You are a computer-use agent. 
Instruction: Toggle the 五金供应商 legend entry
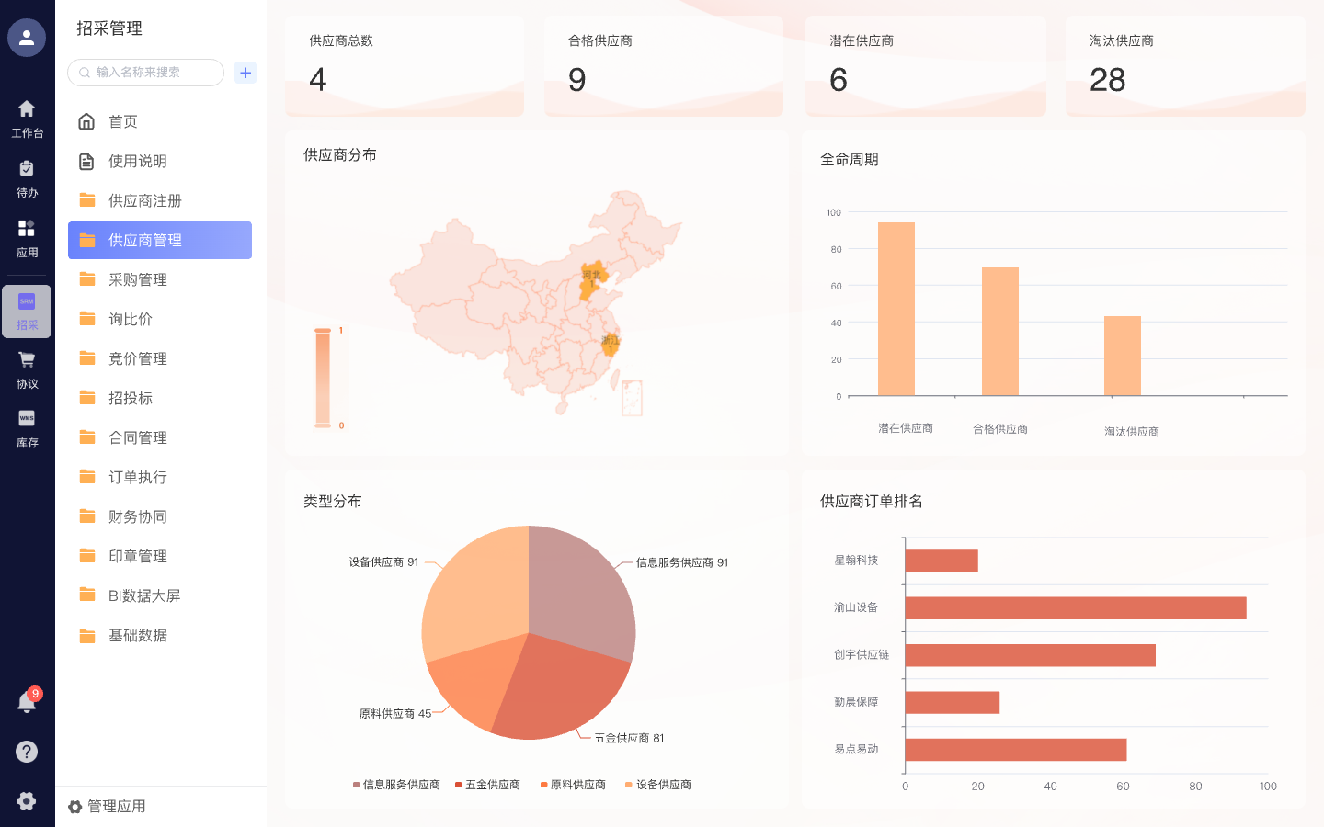tap(492, 784)
